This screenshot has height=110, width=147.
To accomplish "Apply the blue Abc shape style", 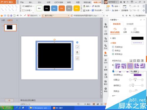I will 54,8.
